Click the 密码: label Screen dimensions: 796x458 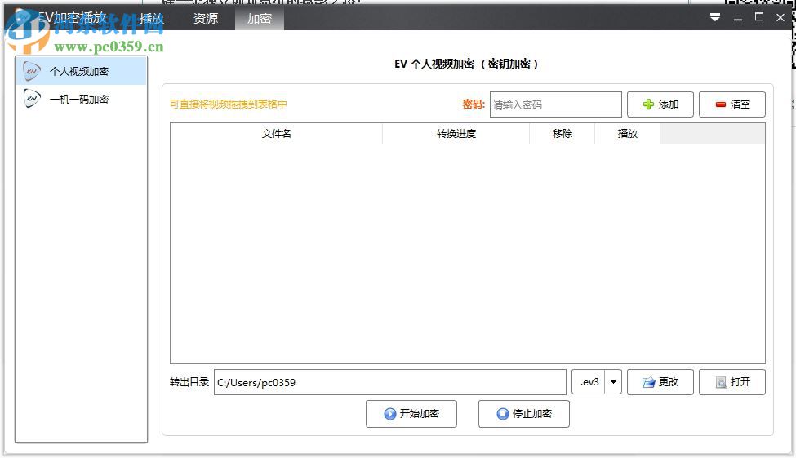coord(474,104)
